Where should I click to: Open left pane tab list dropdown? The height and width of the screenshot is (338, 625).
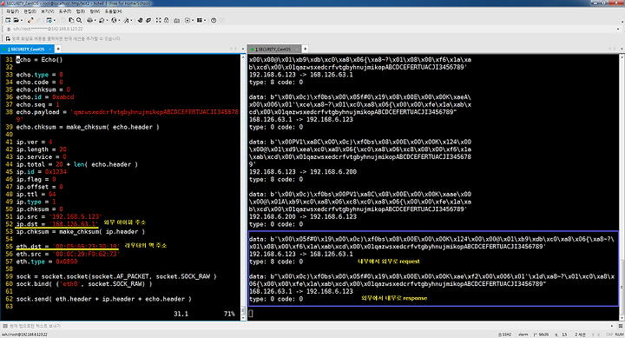click(x=243, y=49)
